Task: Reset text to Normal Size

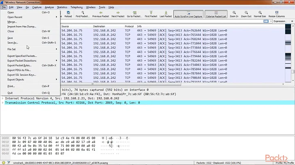Action: click(x=260, y=14)
